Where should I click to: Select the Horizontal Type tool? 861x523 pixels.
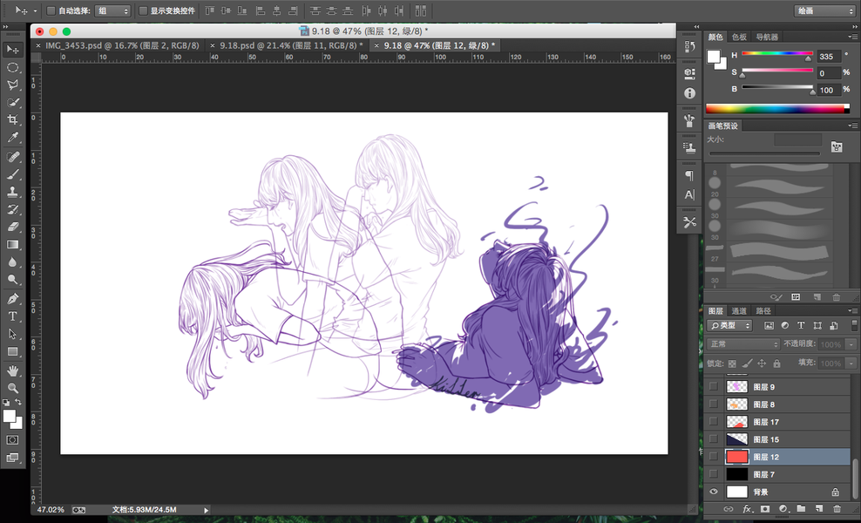pos(12,316)
